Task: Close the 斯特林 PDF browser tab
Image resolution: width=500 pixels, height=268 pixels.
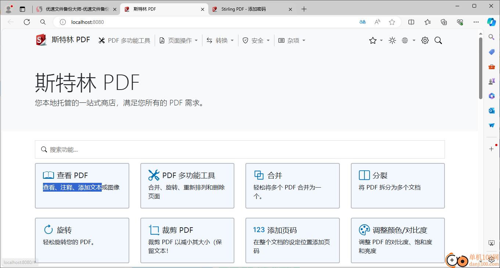Action: [202, 9]
